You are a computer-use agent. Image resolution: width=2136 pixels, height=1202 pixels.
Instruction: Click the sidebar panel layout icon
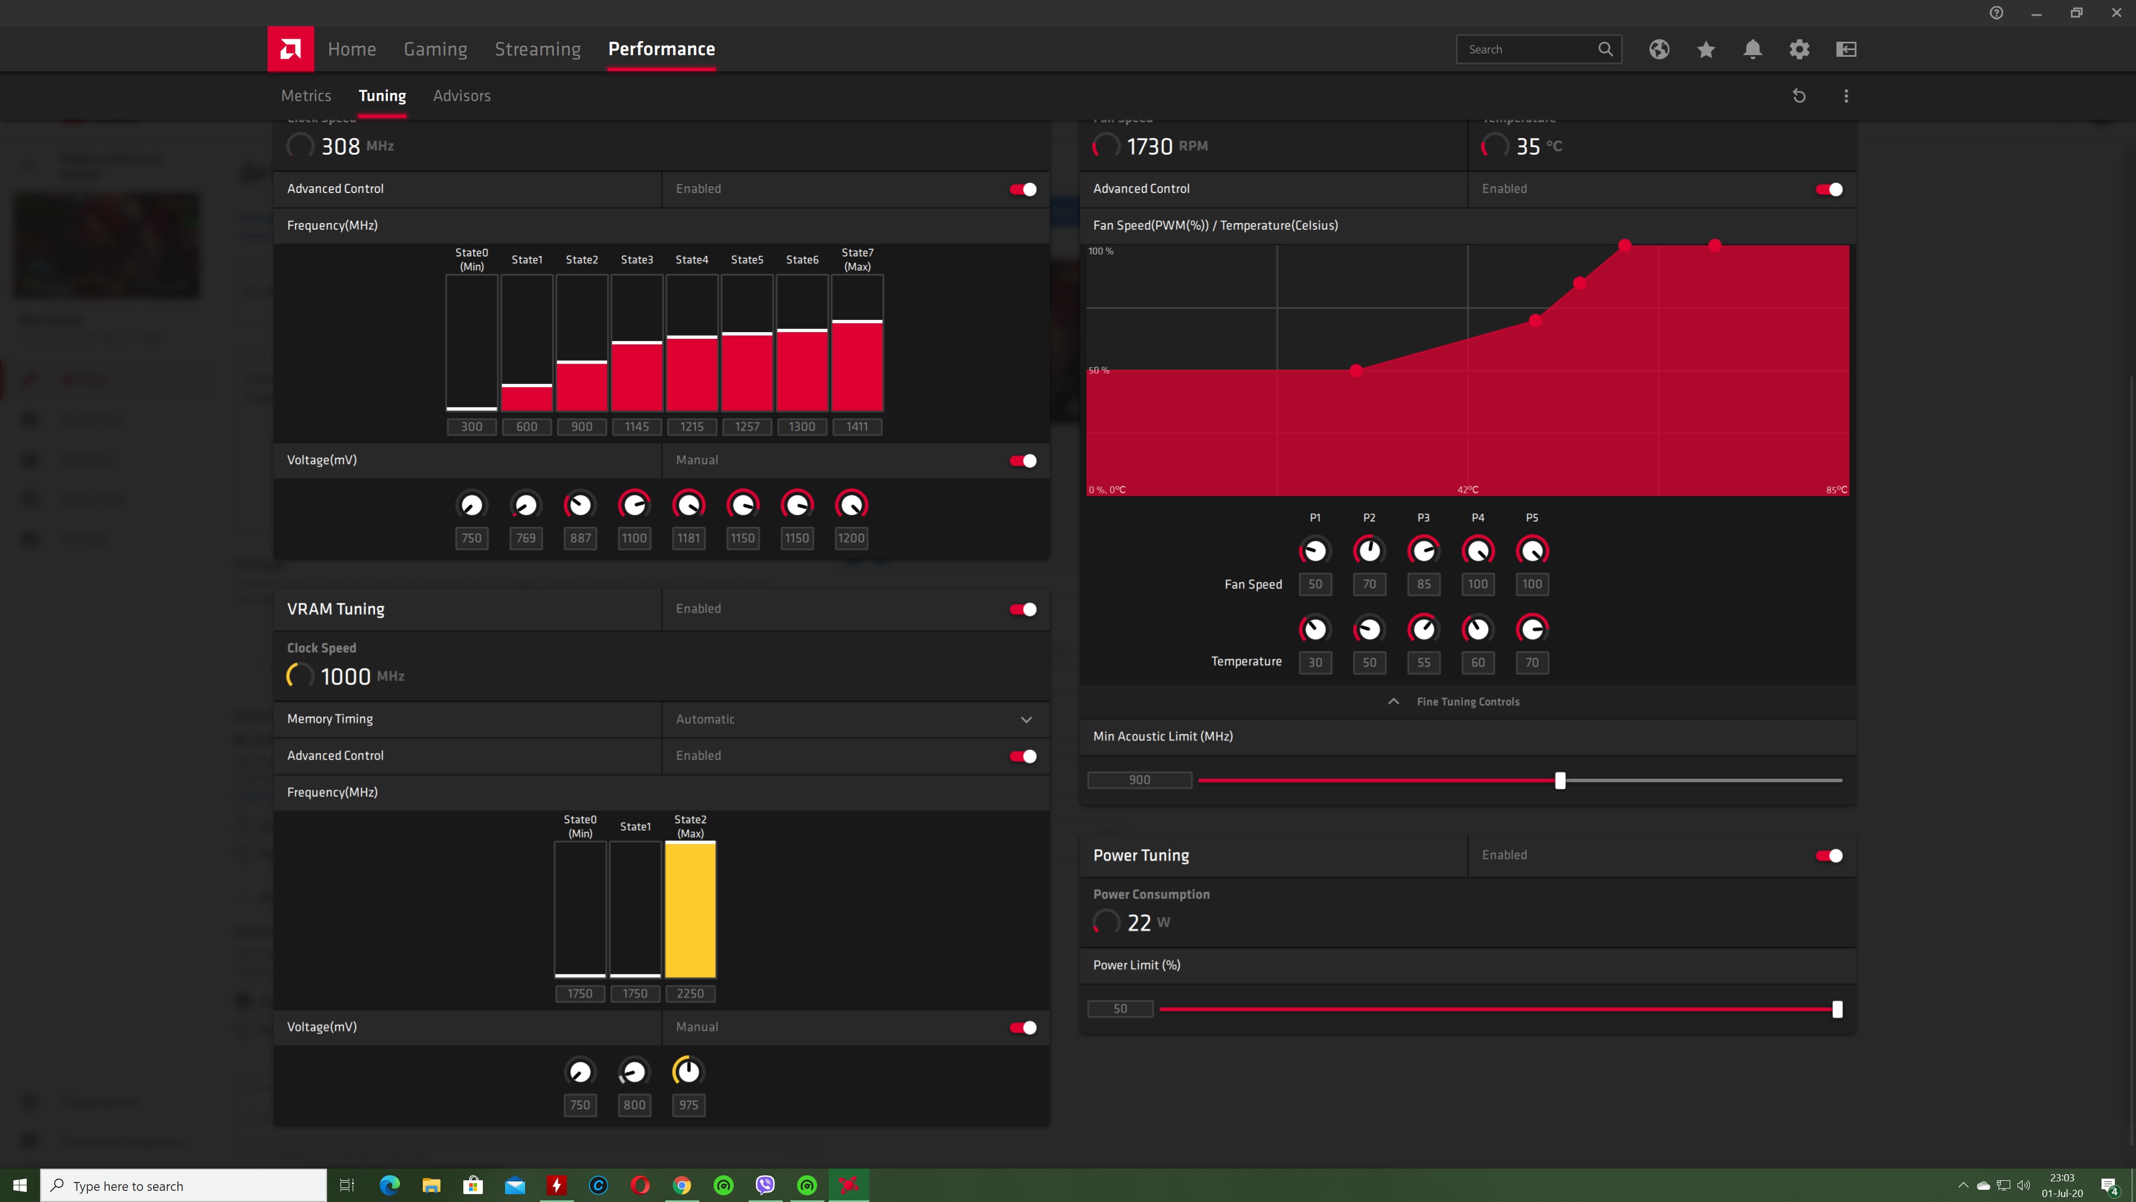pyautogui.click(x=1846, y=49)
